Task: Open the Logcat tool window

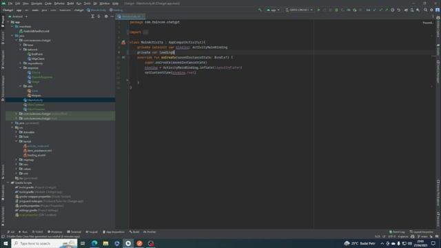Action: pos(92,232)
